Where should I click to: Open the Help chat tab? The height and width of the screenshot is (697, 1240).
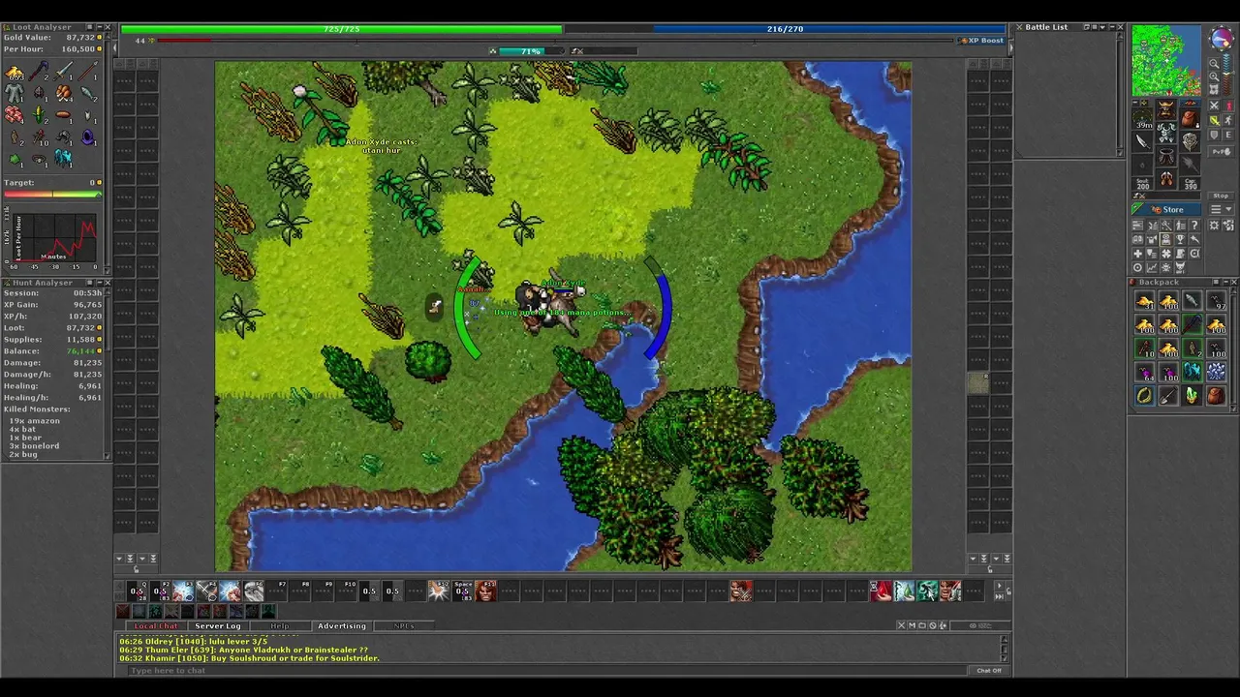coord(280,626)
